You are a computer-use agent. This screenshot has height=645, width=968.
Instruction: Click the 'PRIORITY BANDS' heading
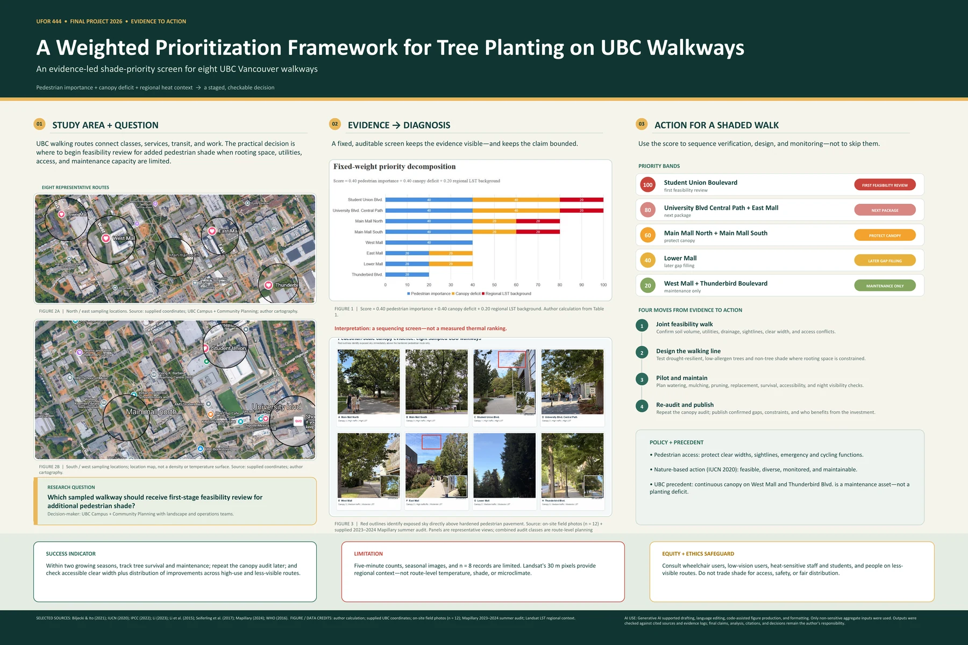tap(659, 166)
